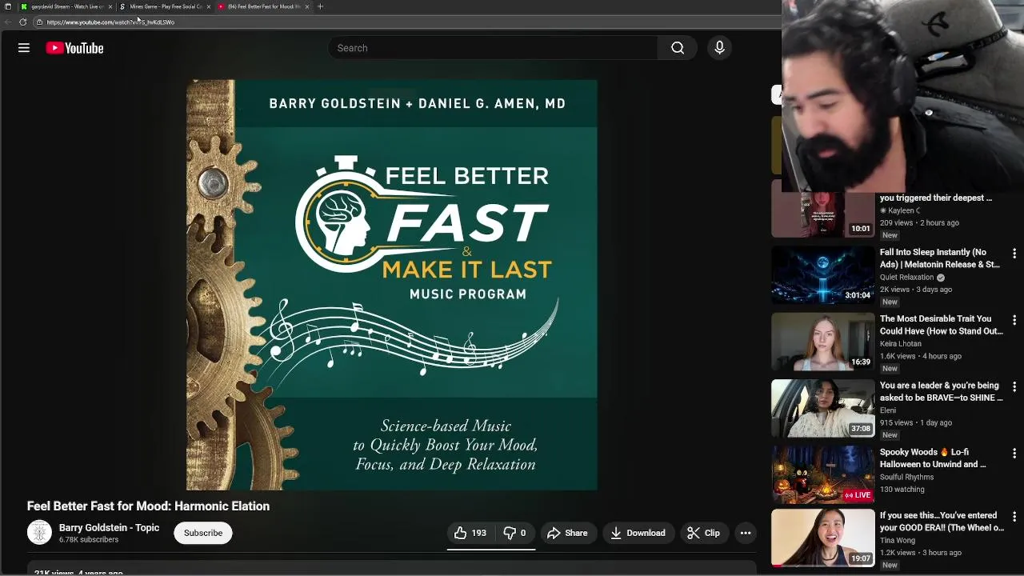Go to YouTube home via logo

tap(74, 48)
